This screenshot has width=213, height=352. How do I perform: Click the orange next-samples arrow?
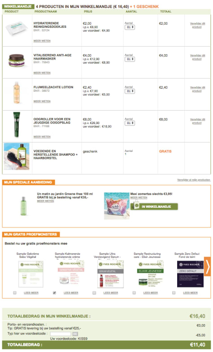pyautogui.click(x=207, y=267)
